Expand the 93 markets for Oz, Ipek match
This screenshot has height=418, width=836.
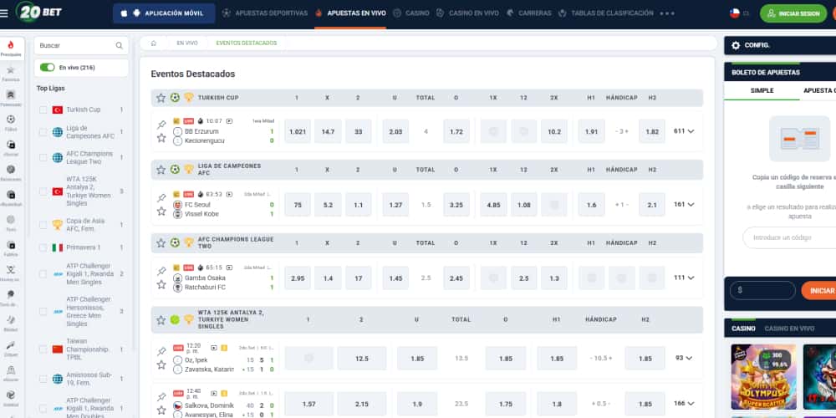click(x=684, y=358)
